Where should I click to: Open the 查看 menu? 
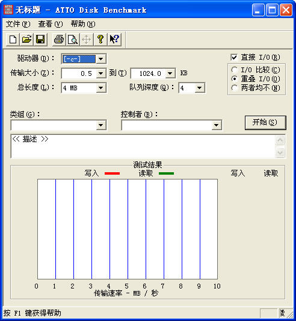pyautogui.click(x=51, y=24)
